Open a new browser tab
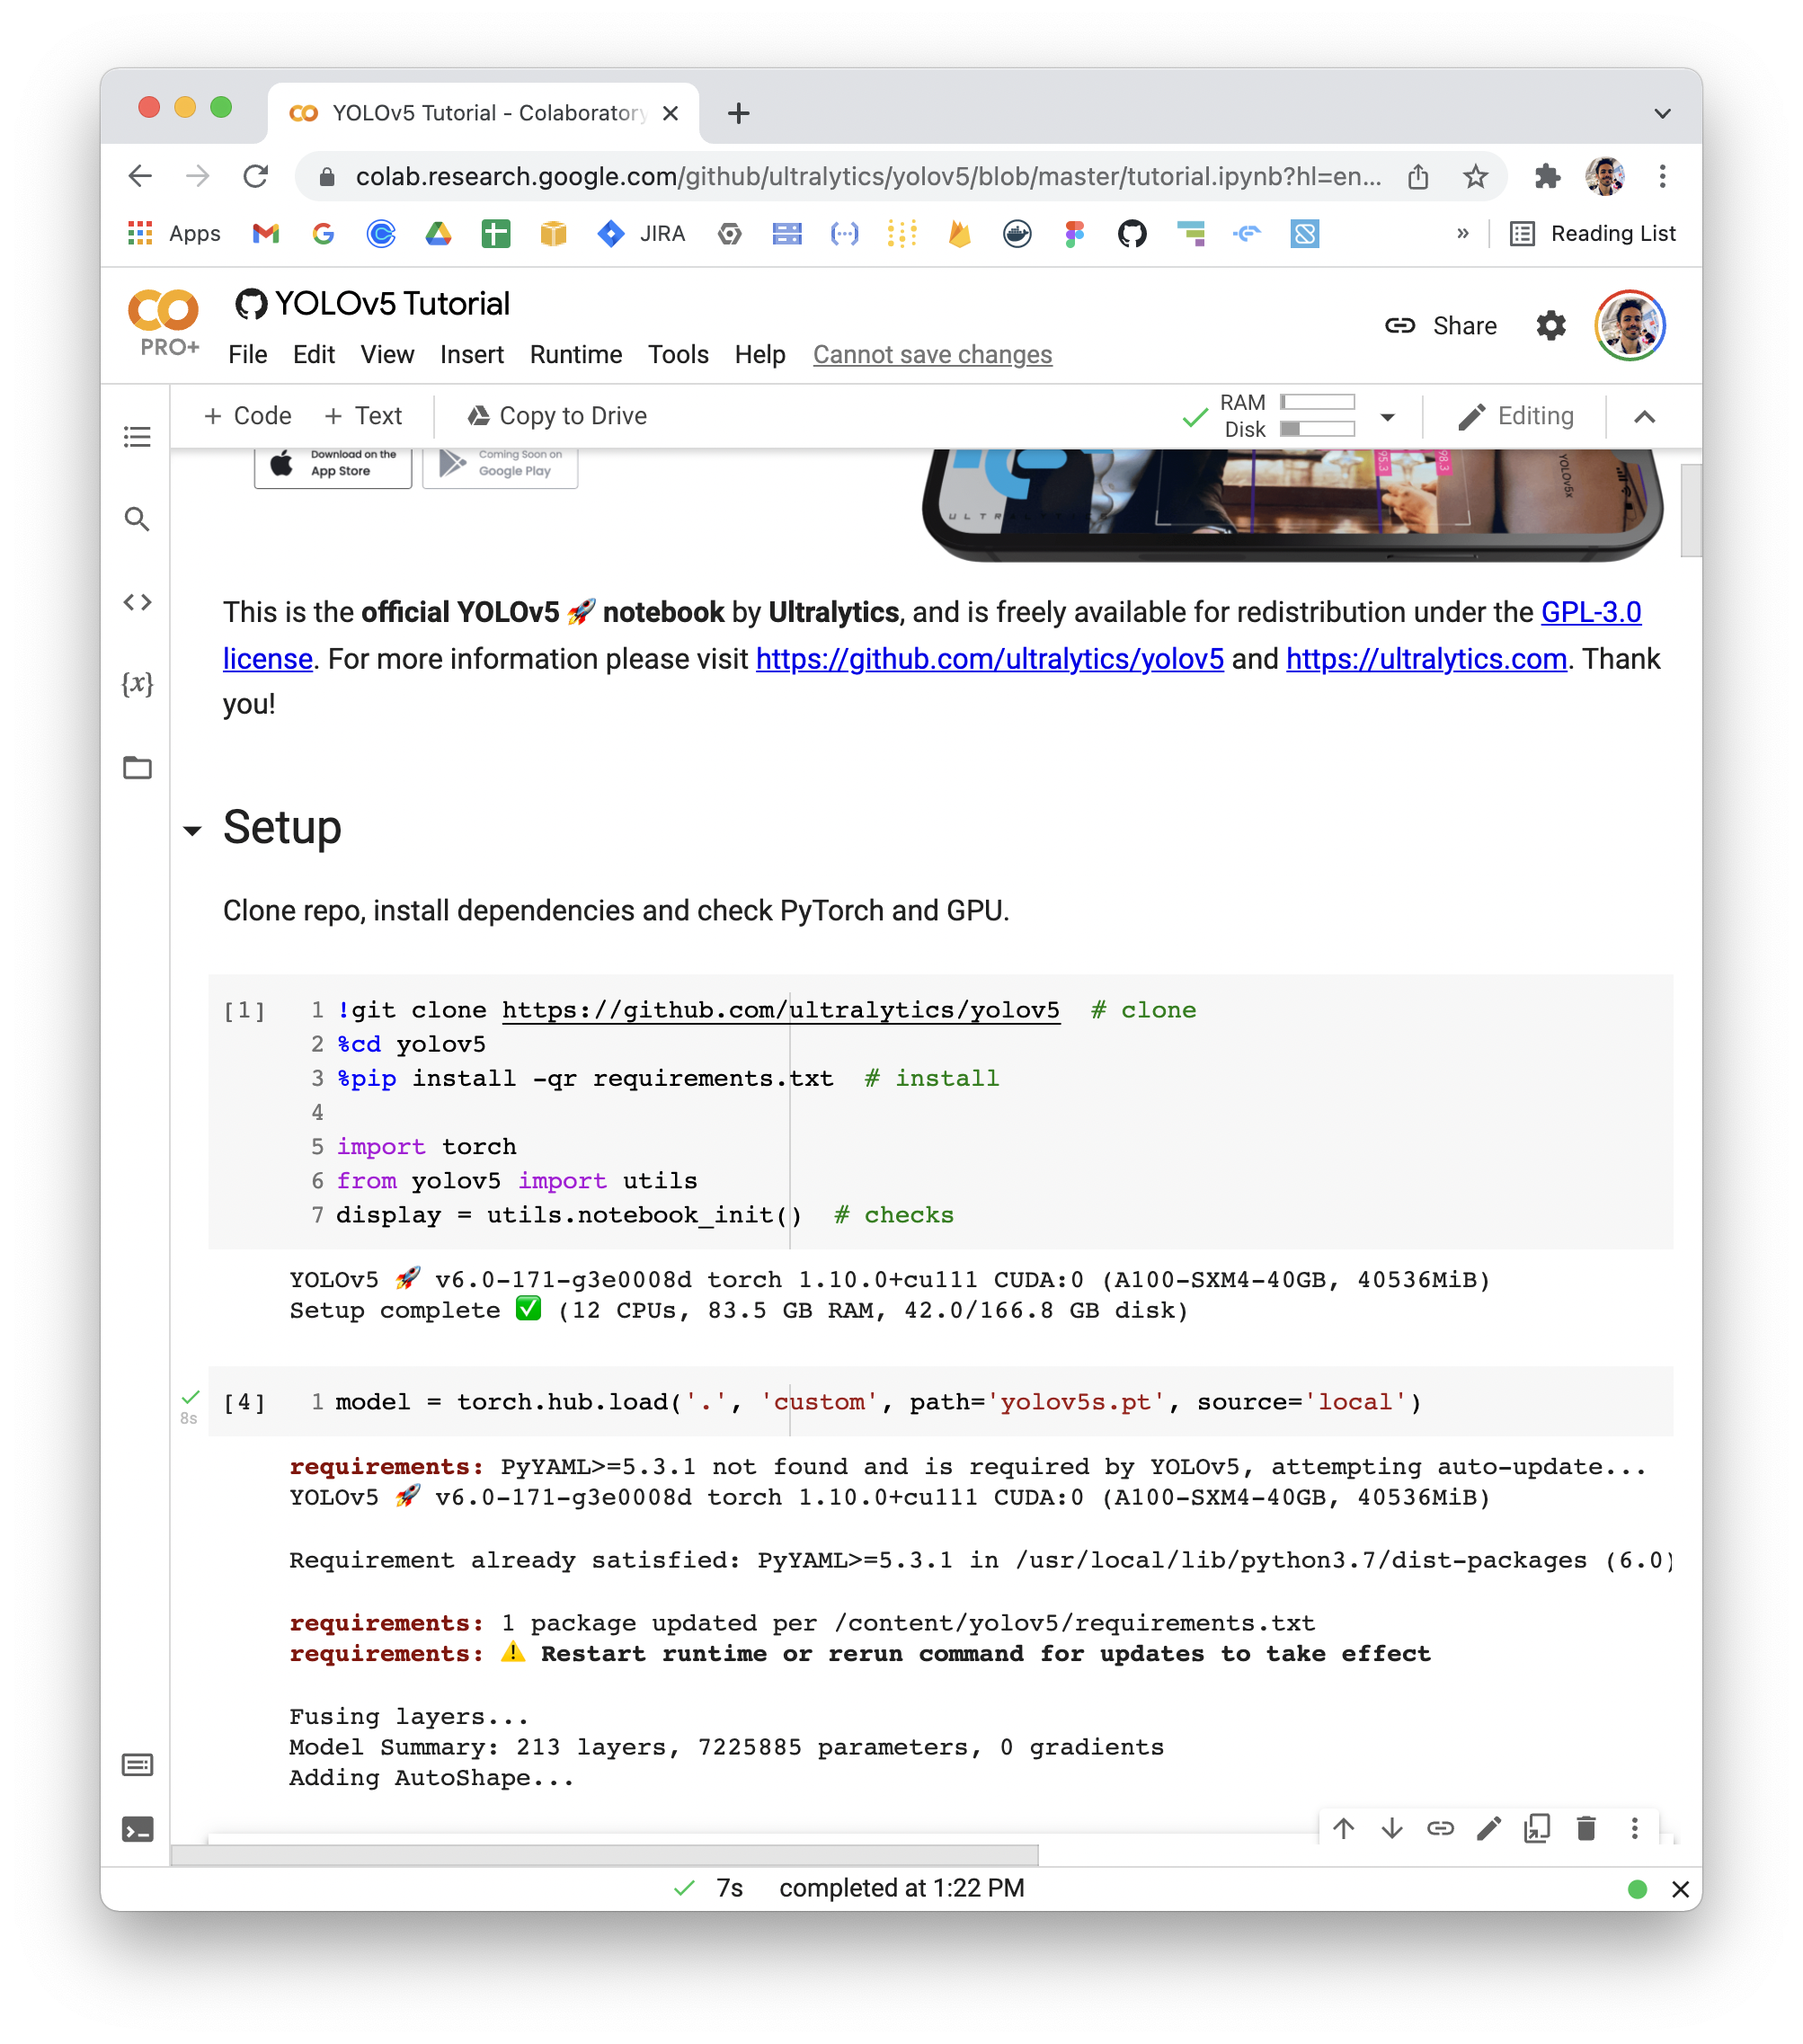This screenshot has height=2044, width=1803. (x=738, y=113)
